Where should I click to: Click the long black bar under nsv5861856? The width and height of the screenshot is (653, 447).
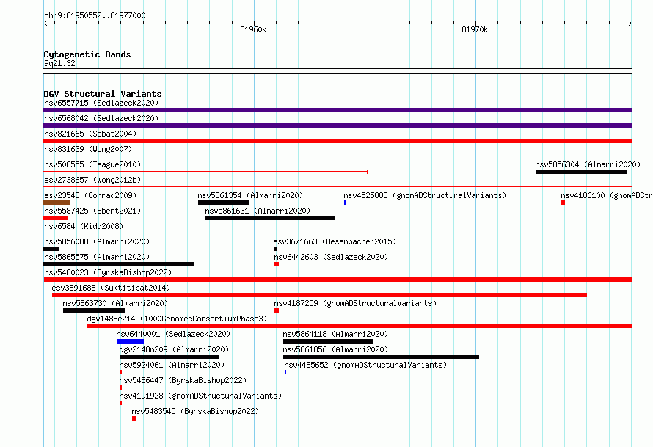381,357
